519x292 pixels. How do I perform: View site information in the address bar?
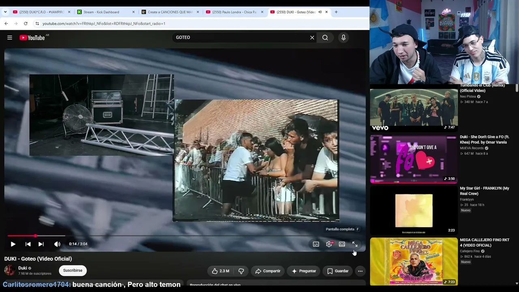pyautogui.click(x=37, y=24)
